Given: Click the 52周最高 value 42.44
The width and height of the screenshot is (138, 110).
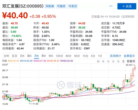Looking at the screenshot, I should [20, 49].
